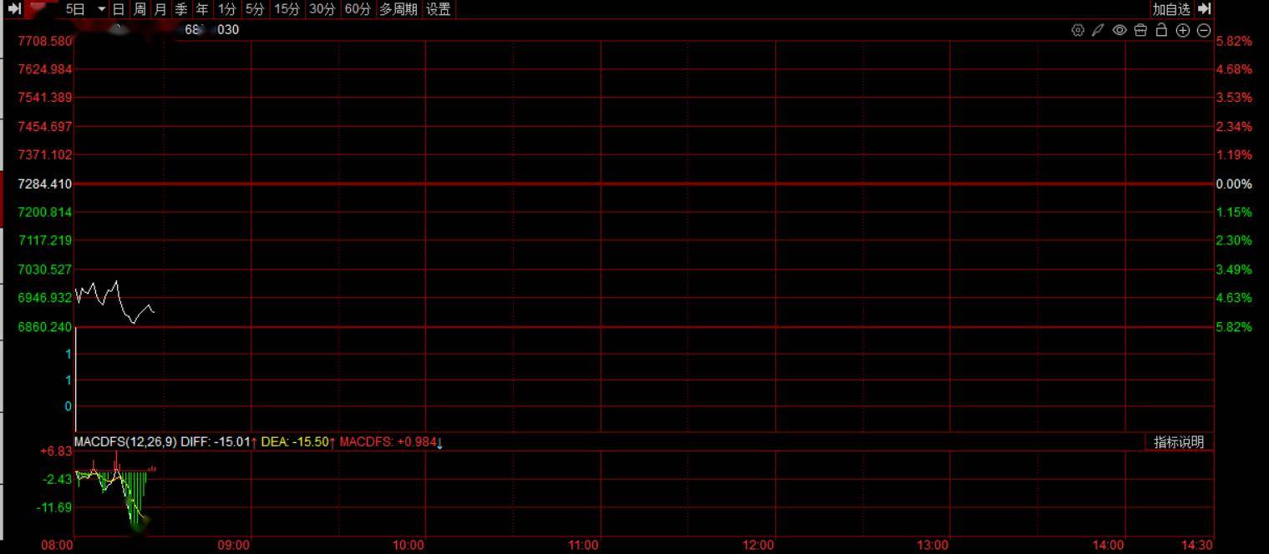Screen dimensions: 1269x554
Task: Open the toolbox briefcase icon
Action: [x=1140, y=30]
